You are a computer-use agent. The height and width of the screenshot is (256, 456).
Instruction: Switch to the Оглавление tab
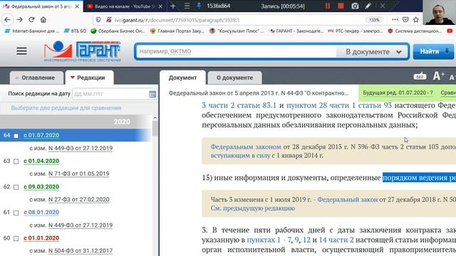37,78
